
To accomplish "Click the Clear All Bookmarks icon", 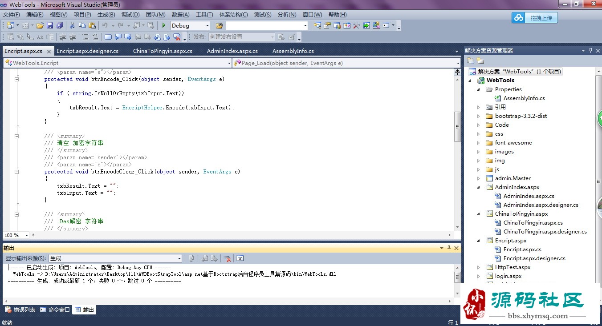I will pyautogui.click(x=177, y=37).
